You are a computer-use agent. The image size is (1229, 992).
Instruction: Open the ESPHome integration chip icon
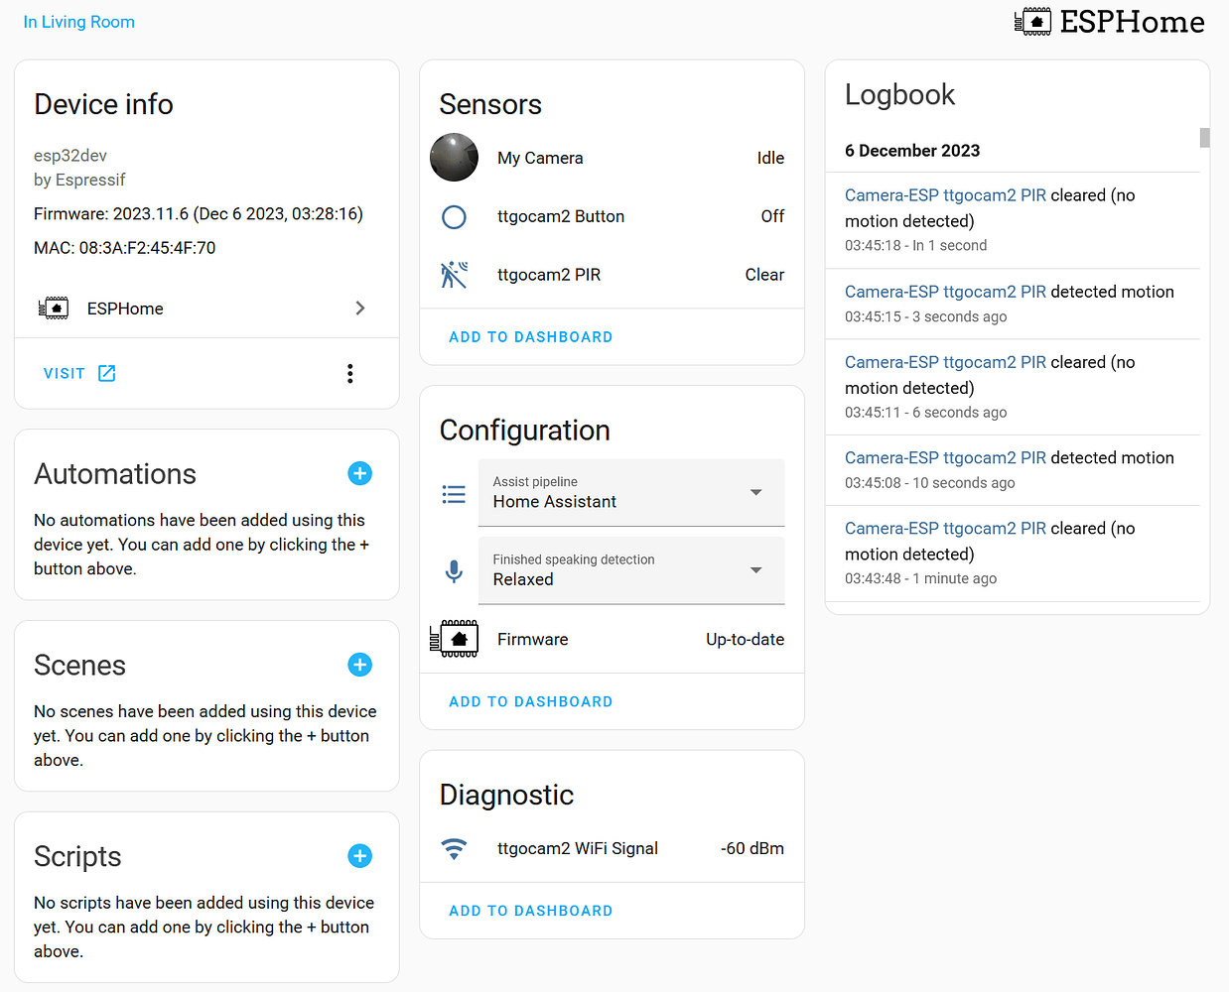coord(54,308)
